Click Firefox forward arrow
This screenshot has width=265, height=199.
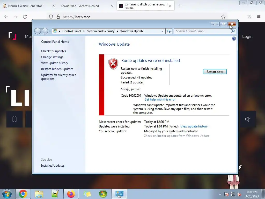click(x=16, y=17)
